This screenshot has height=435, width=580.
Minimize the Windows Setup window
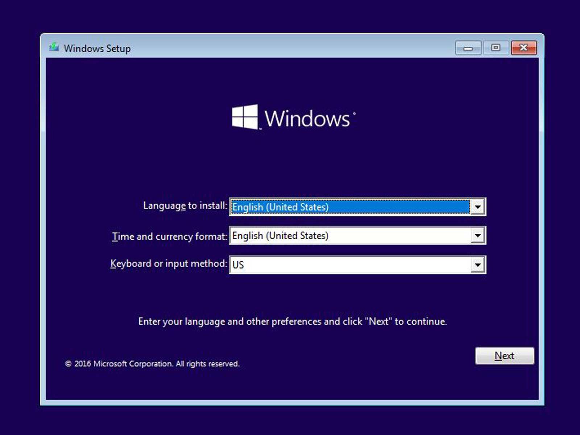tap(468, 48)
